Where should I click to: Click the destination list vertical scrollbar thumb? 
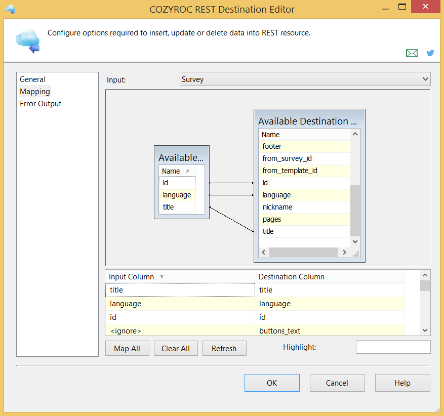coord(355,210)
